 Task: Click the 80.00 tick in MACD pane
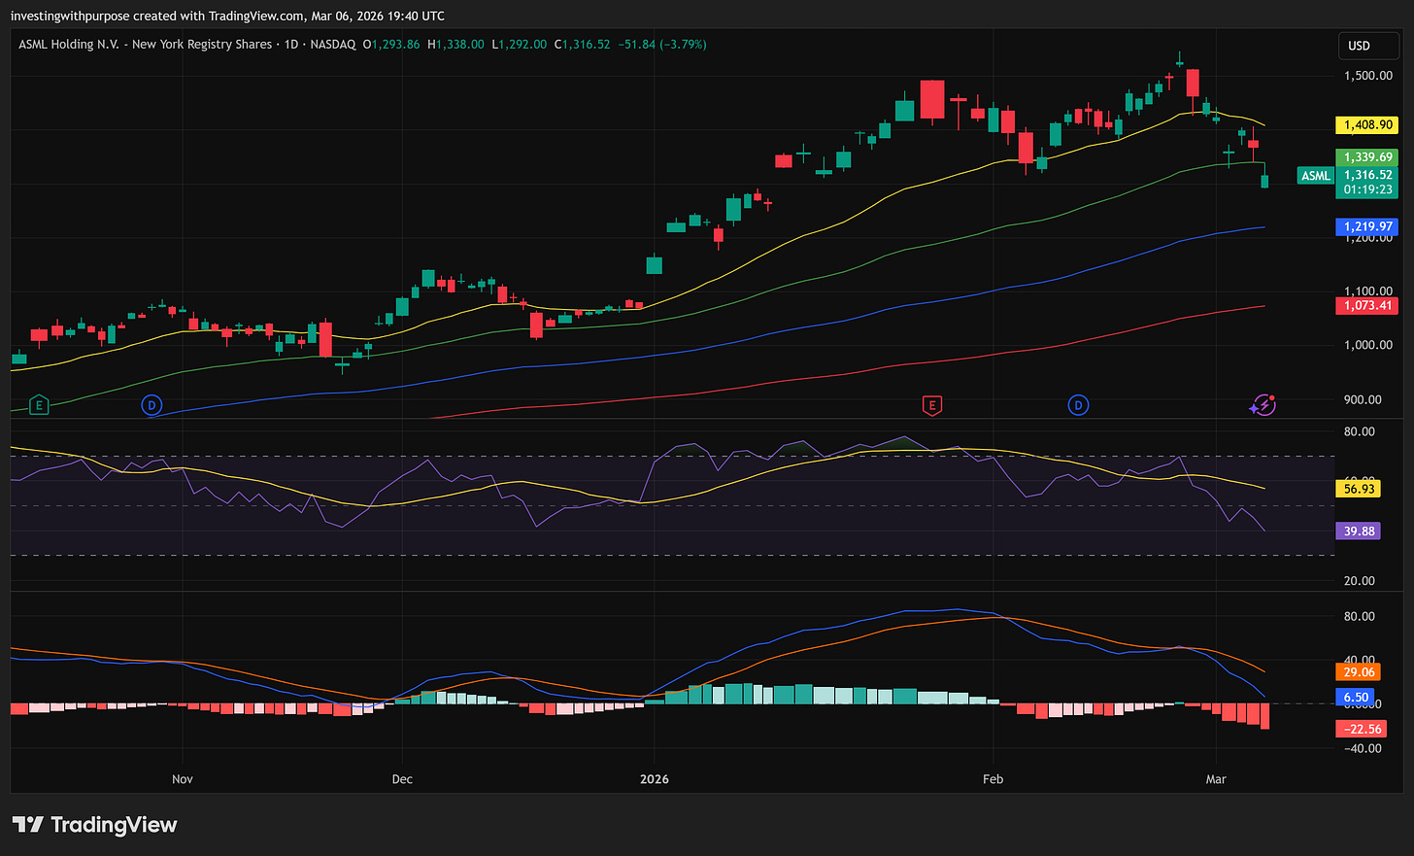[x=1359, y=616]
